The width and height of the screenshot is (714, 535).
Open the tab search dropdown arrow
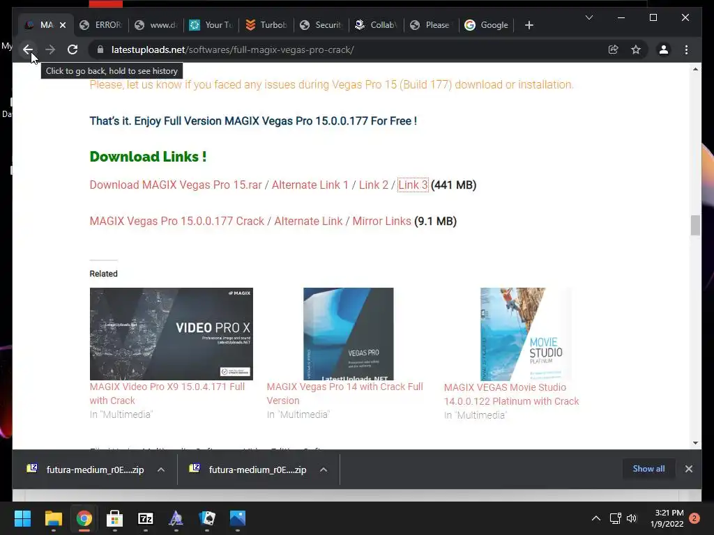[x=588, y=17]
